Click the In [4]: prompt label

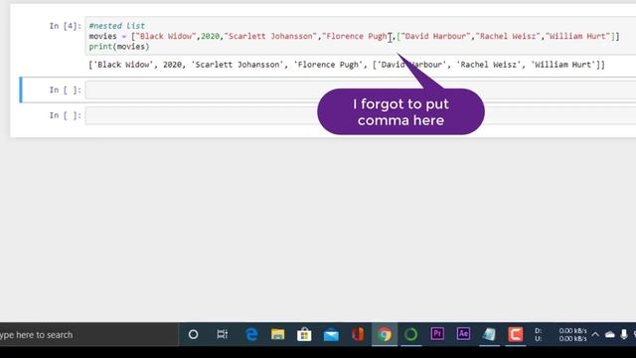tap(66, 26)
